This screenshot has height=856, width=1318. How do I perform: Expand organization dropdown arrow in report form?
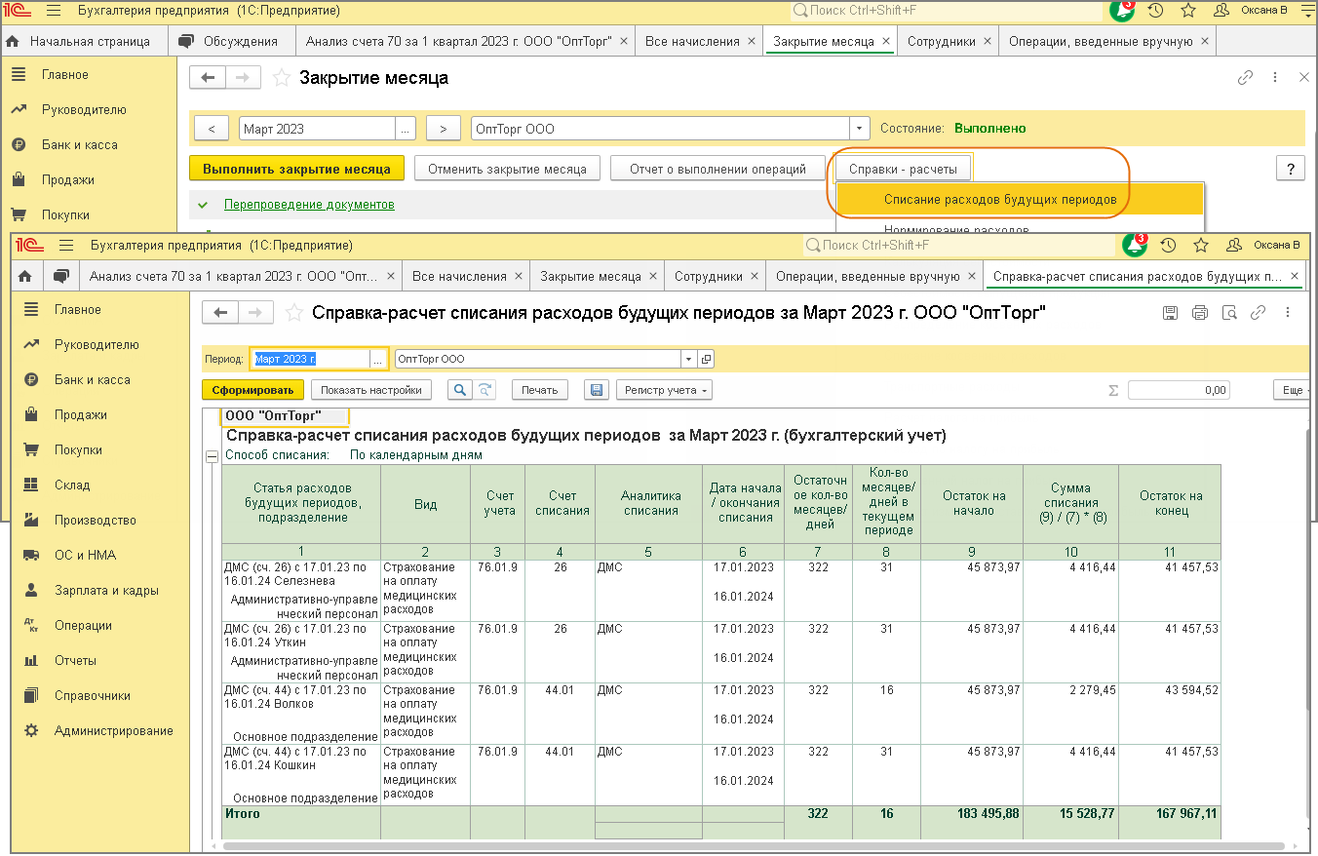[689, 359]
